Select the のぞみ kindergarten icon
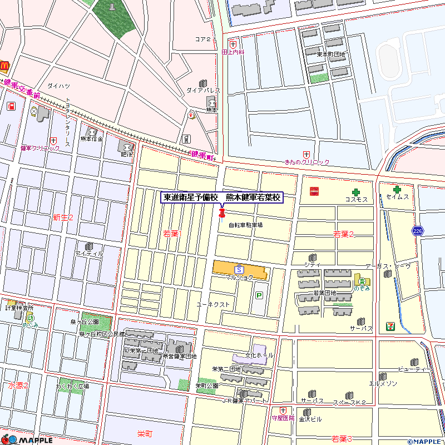The width and height of the screenshot is (445, 445). 360,281
